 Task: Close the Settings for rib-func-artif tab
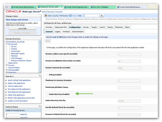point(62,7)
